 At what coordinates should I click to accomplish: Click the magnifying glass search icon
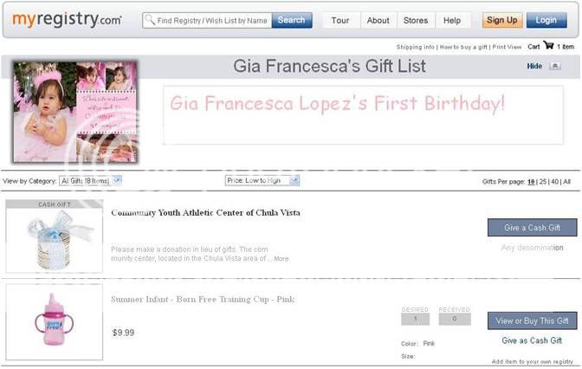(150, 20)
